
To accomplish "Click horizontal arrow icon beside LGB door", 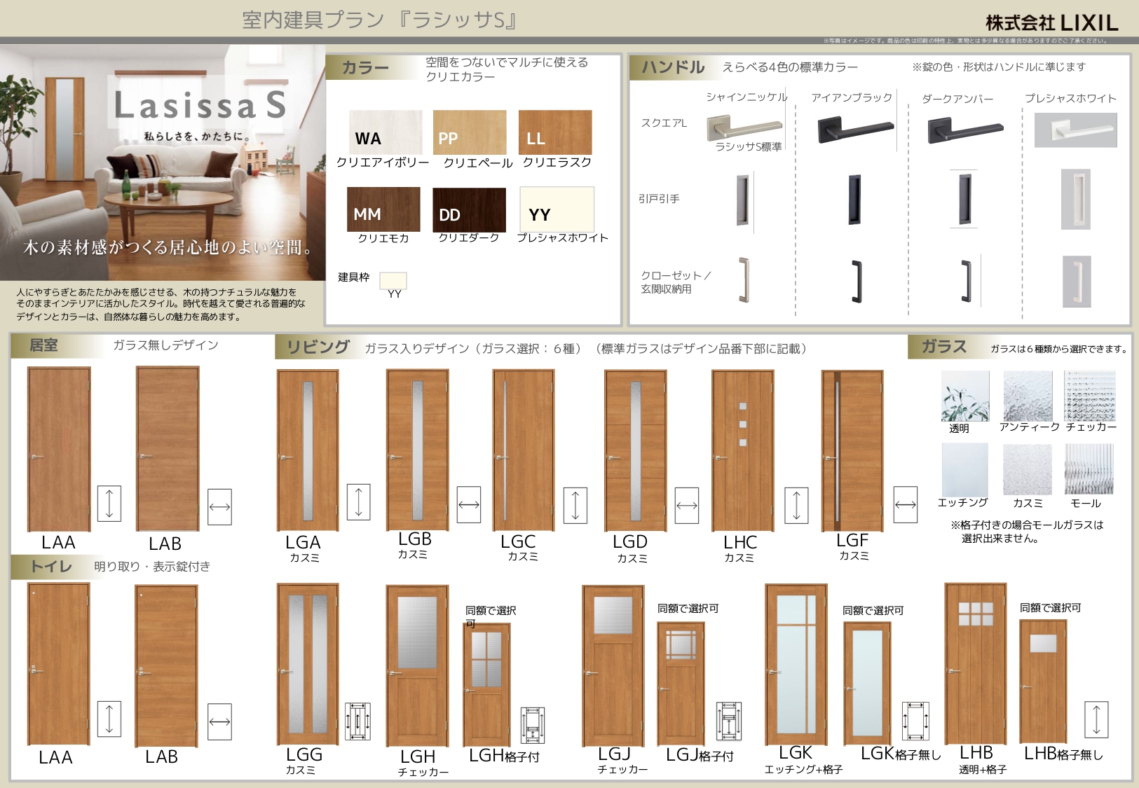I will pos(469,505).
